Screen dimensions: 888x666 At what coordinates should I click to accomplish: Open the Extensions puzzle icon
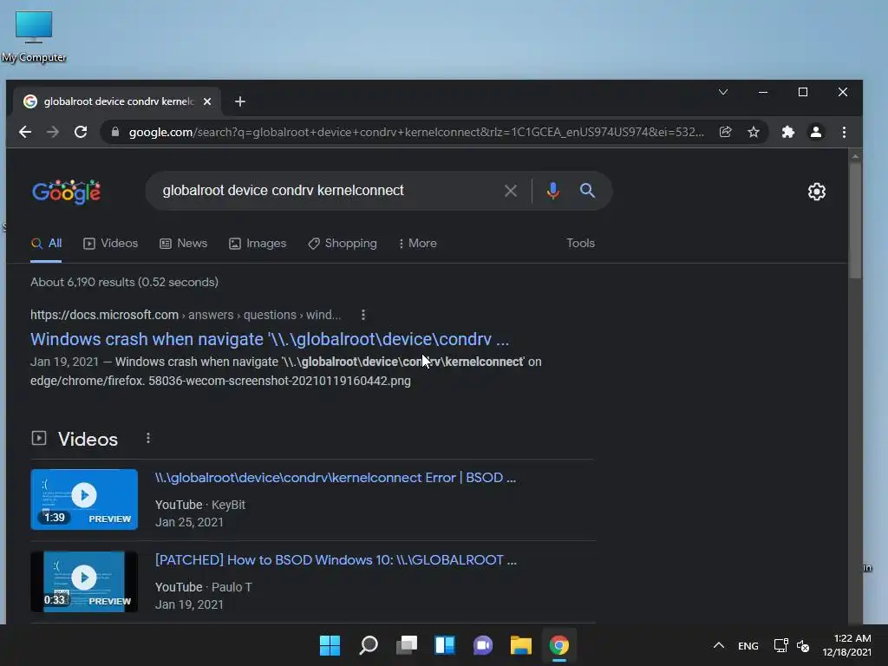click(787, 132)
